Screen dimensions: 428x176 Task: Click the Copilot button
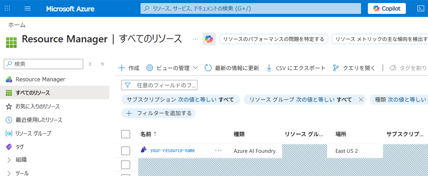pyautogui.click(x=387, y=8)
